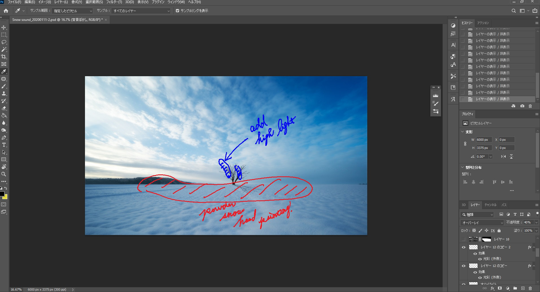Switch to パス tab
The height and width of the screenshot is (292, 540).
tap(504, 205)
